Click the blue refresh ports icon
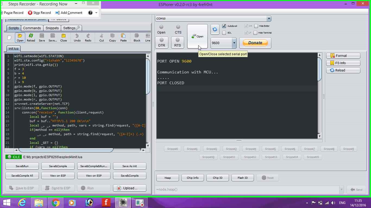The image size is (371, 208). pyautogui.click(x=215, y=30)
